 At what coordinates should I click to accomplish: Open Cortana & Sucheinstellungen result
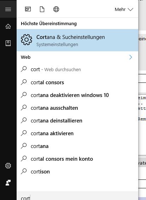(x=77, y=40)
